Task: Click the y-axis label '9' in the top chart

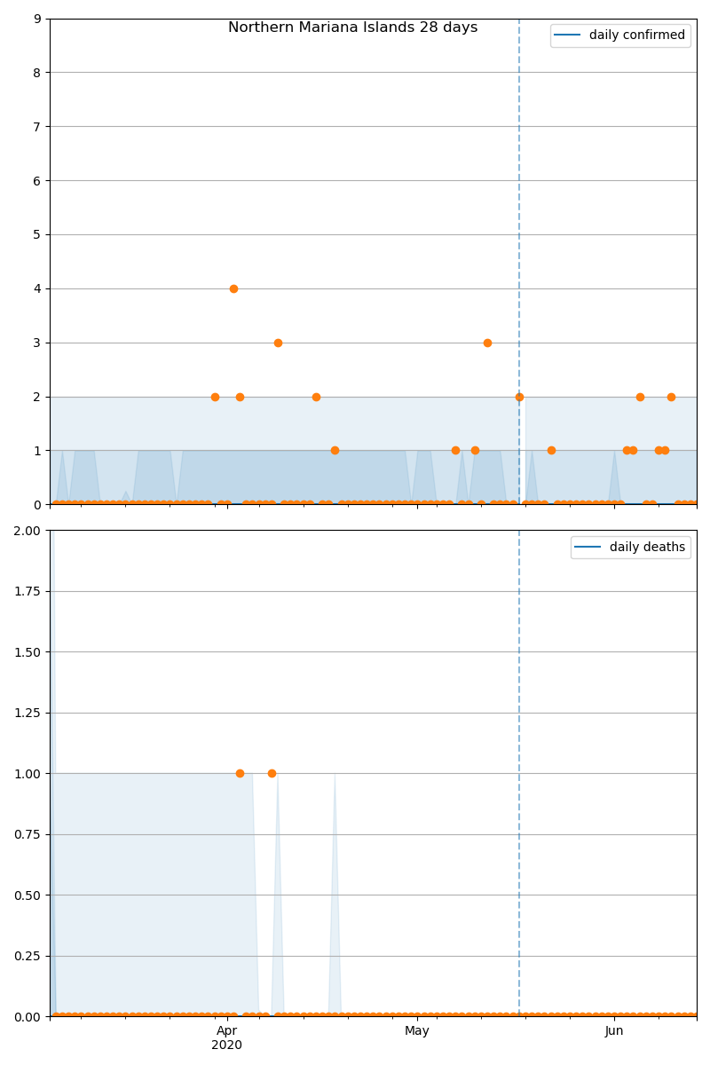Action: pyautogui.click(x=38, y=19)
